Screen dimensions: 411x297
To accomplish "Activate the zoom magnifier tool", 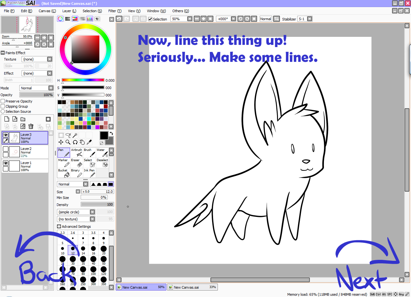I will (x=68, y=142).
